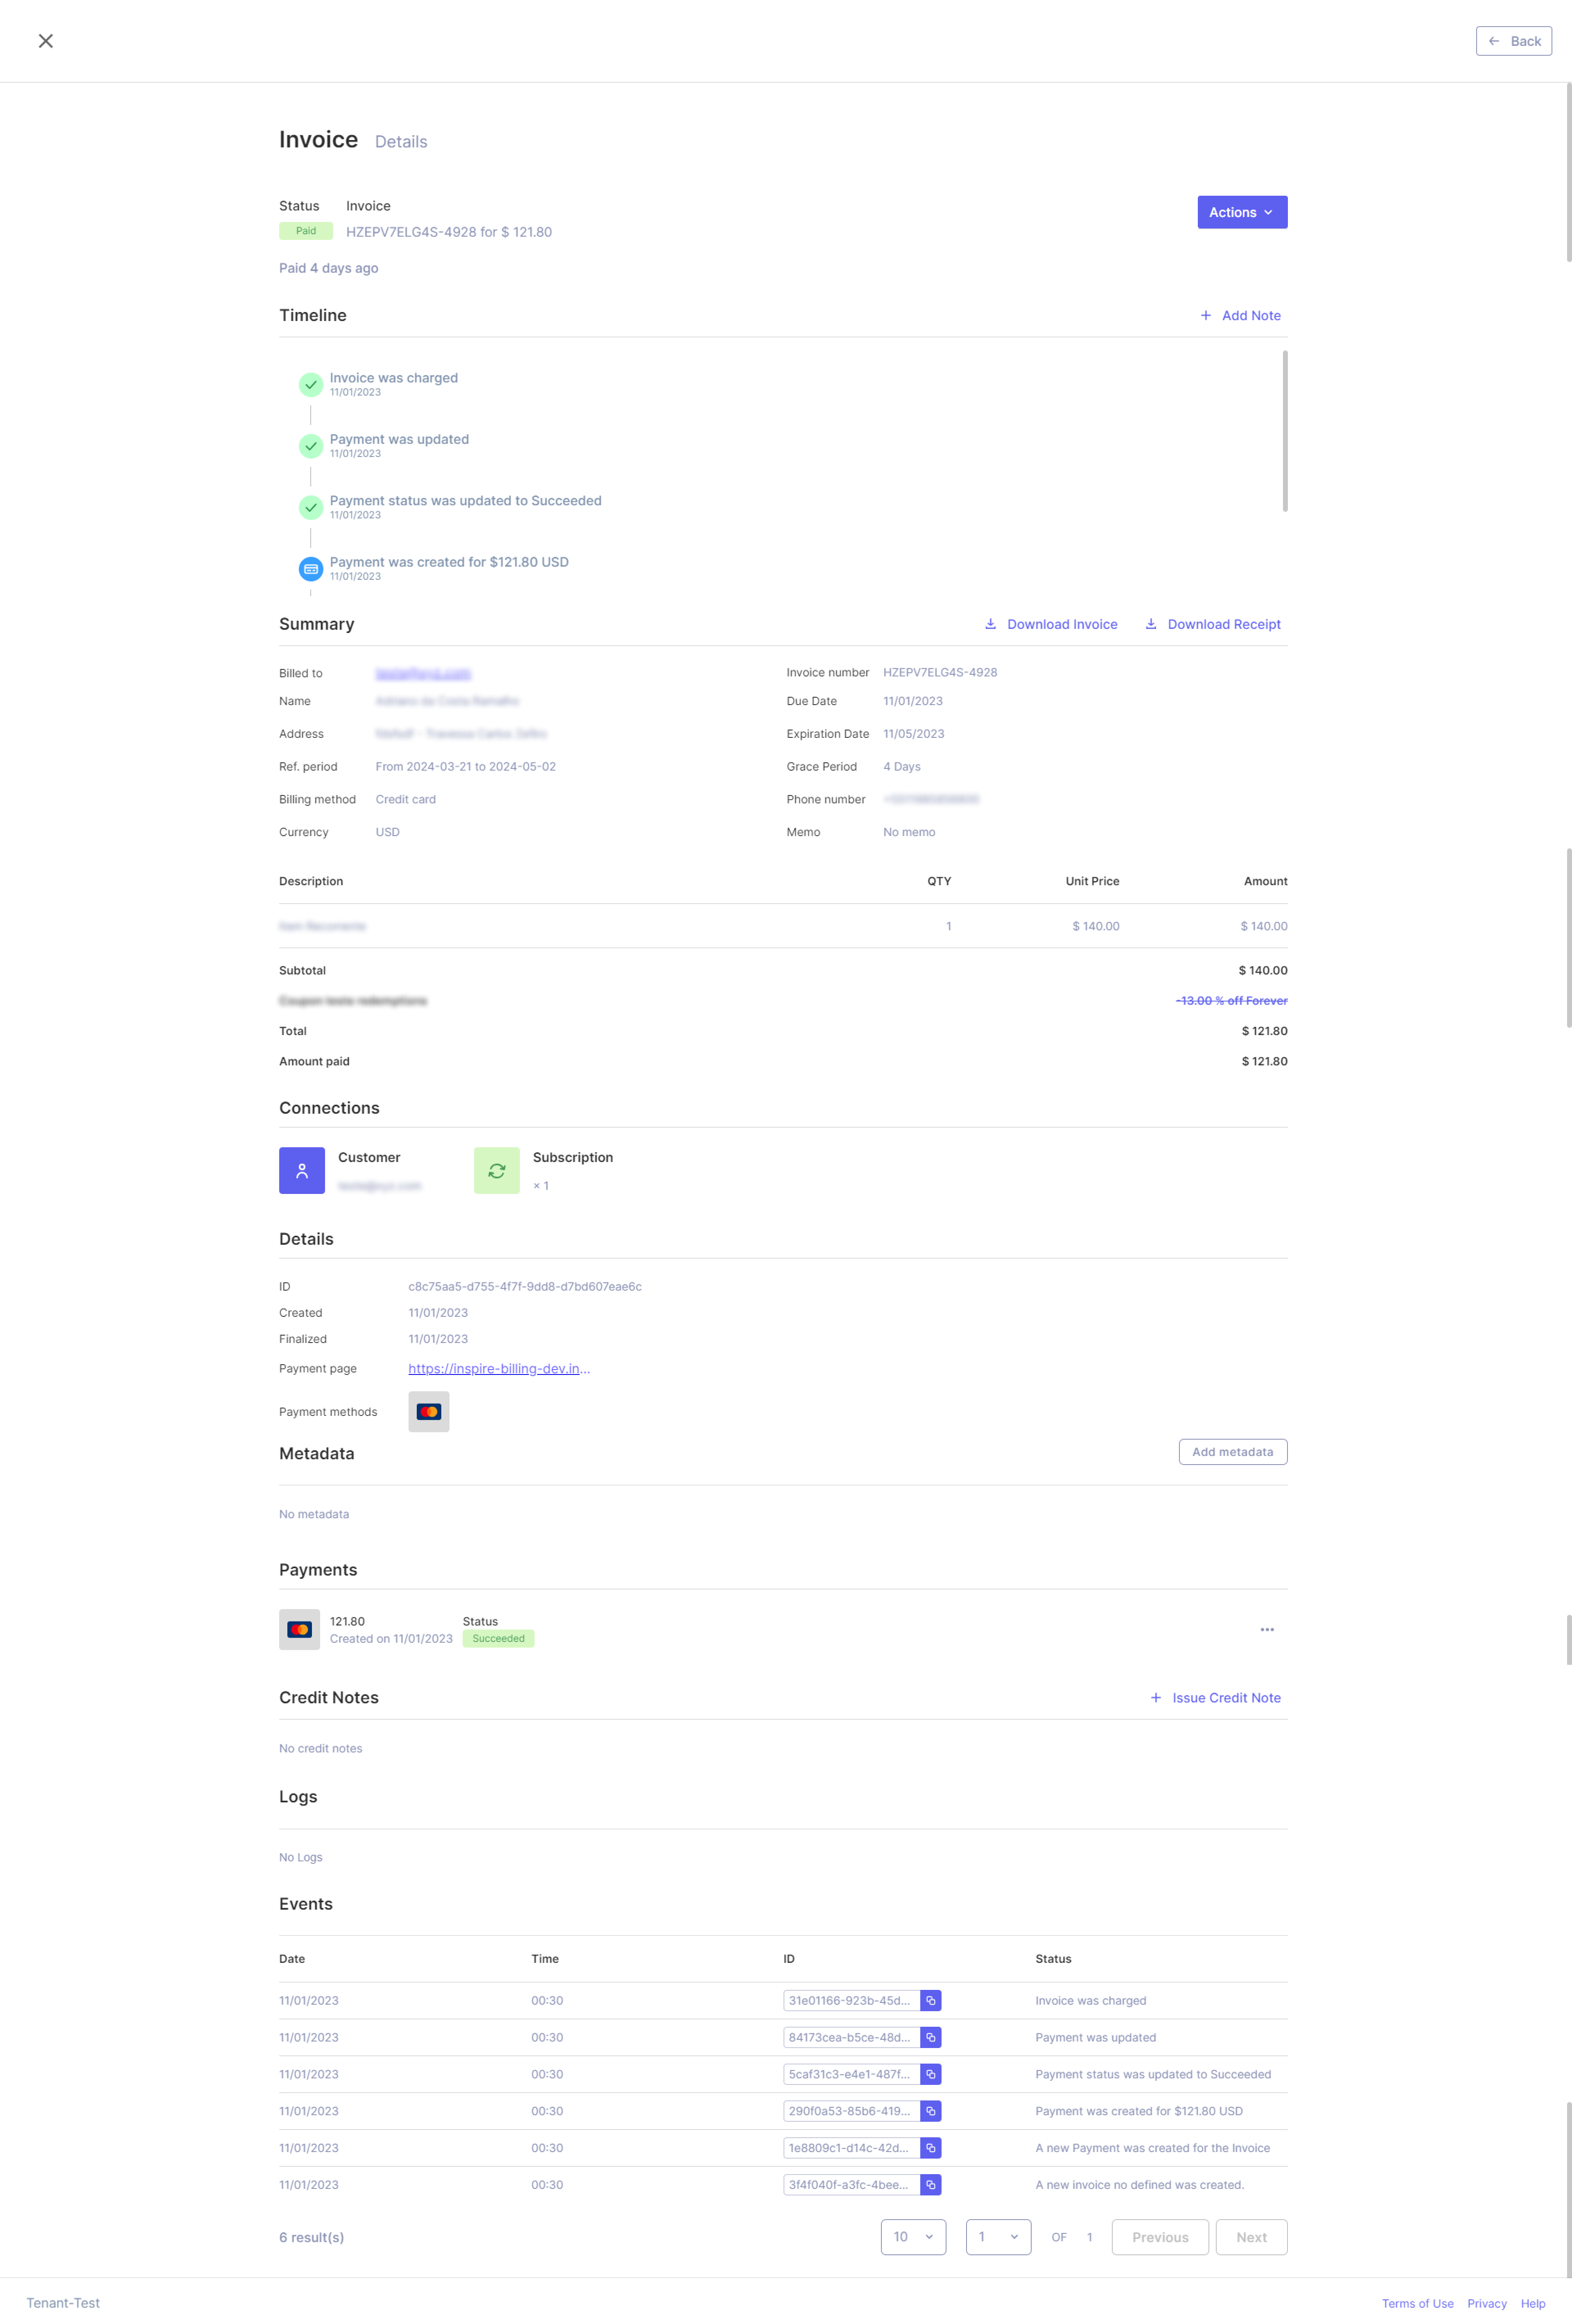Download the receipt file
Viewport: 1572px width, 2324px height.
pos(1213,624)
